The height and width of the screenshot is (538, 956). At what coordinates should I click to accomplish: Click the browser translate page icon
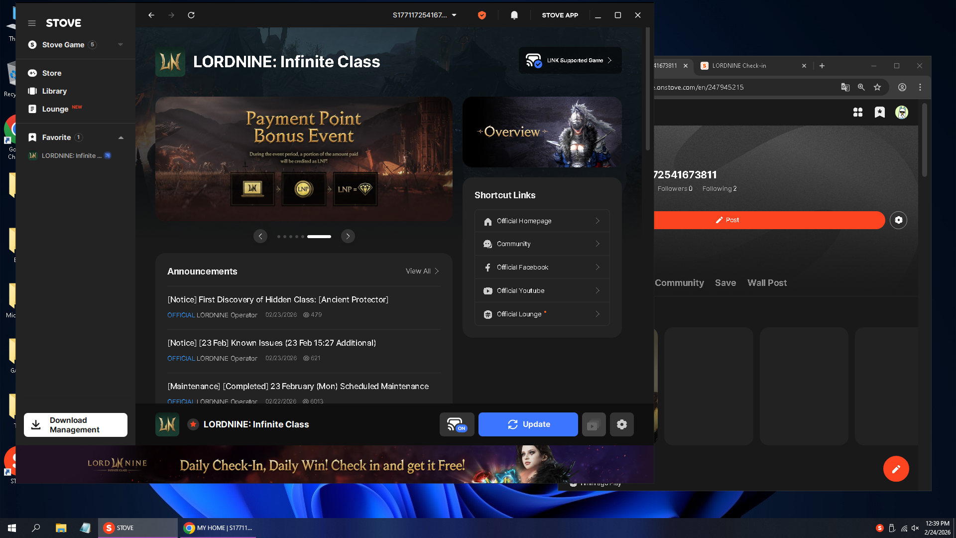[845, 87]
